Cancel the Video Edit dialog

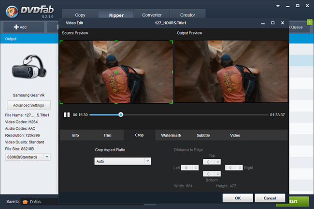(x=270, y=198)
